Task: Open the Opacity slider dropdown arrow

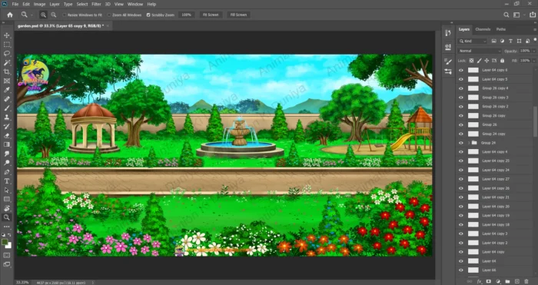Action: (534, 51)
